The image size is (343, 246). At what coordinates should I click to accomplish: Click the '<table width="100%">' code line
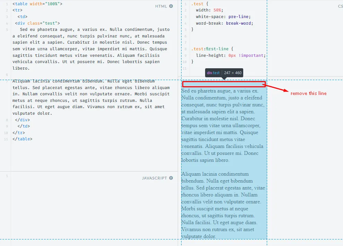point(37,4)
